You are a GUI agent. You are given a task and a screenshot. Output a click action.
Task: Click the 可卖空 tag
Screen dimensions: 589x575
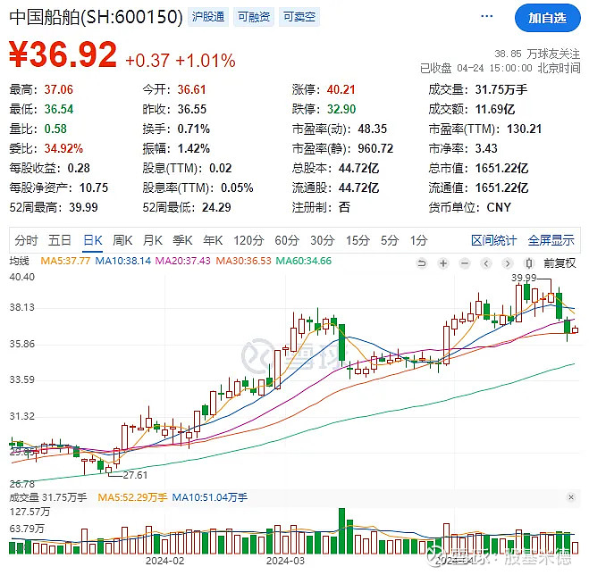click(x=299, y=17)
